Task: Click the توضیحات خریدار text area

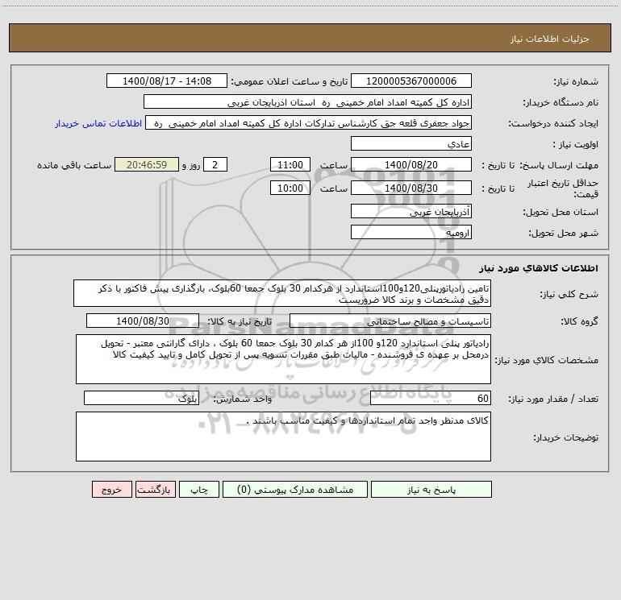Action: pyautogui.click(x=283, y=437)
